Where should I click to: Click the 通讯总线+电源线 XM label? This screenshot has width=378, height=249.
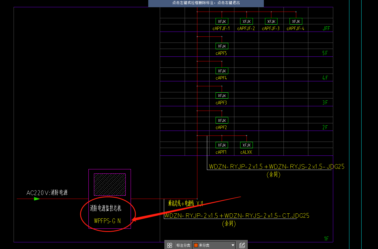[x=186, y=204]
